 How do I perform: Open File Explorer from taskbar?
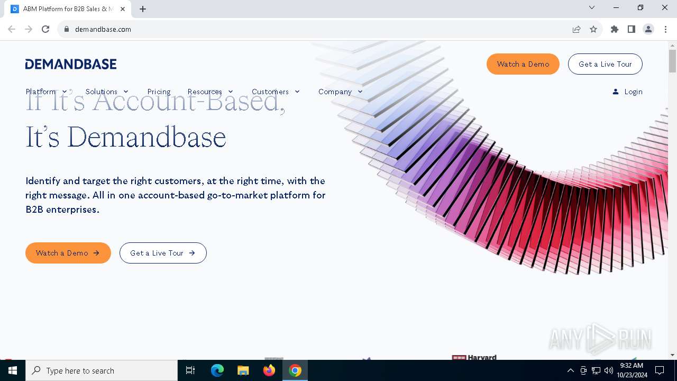pos(243,370)
